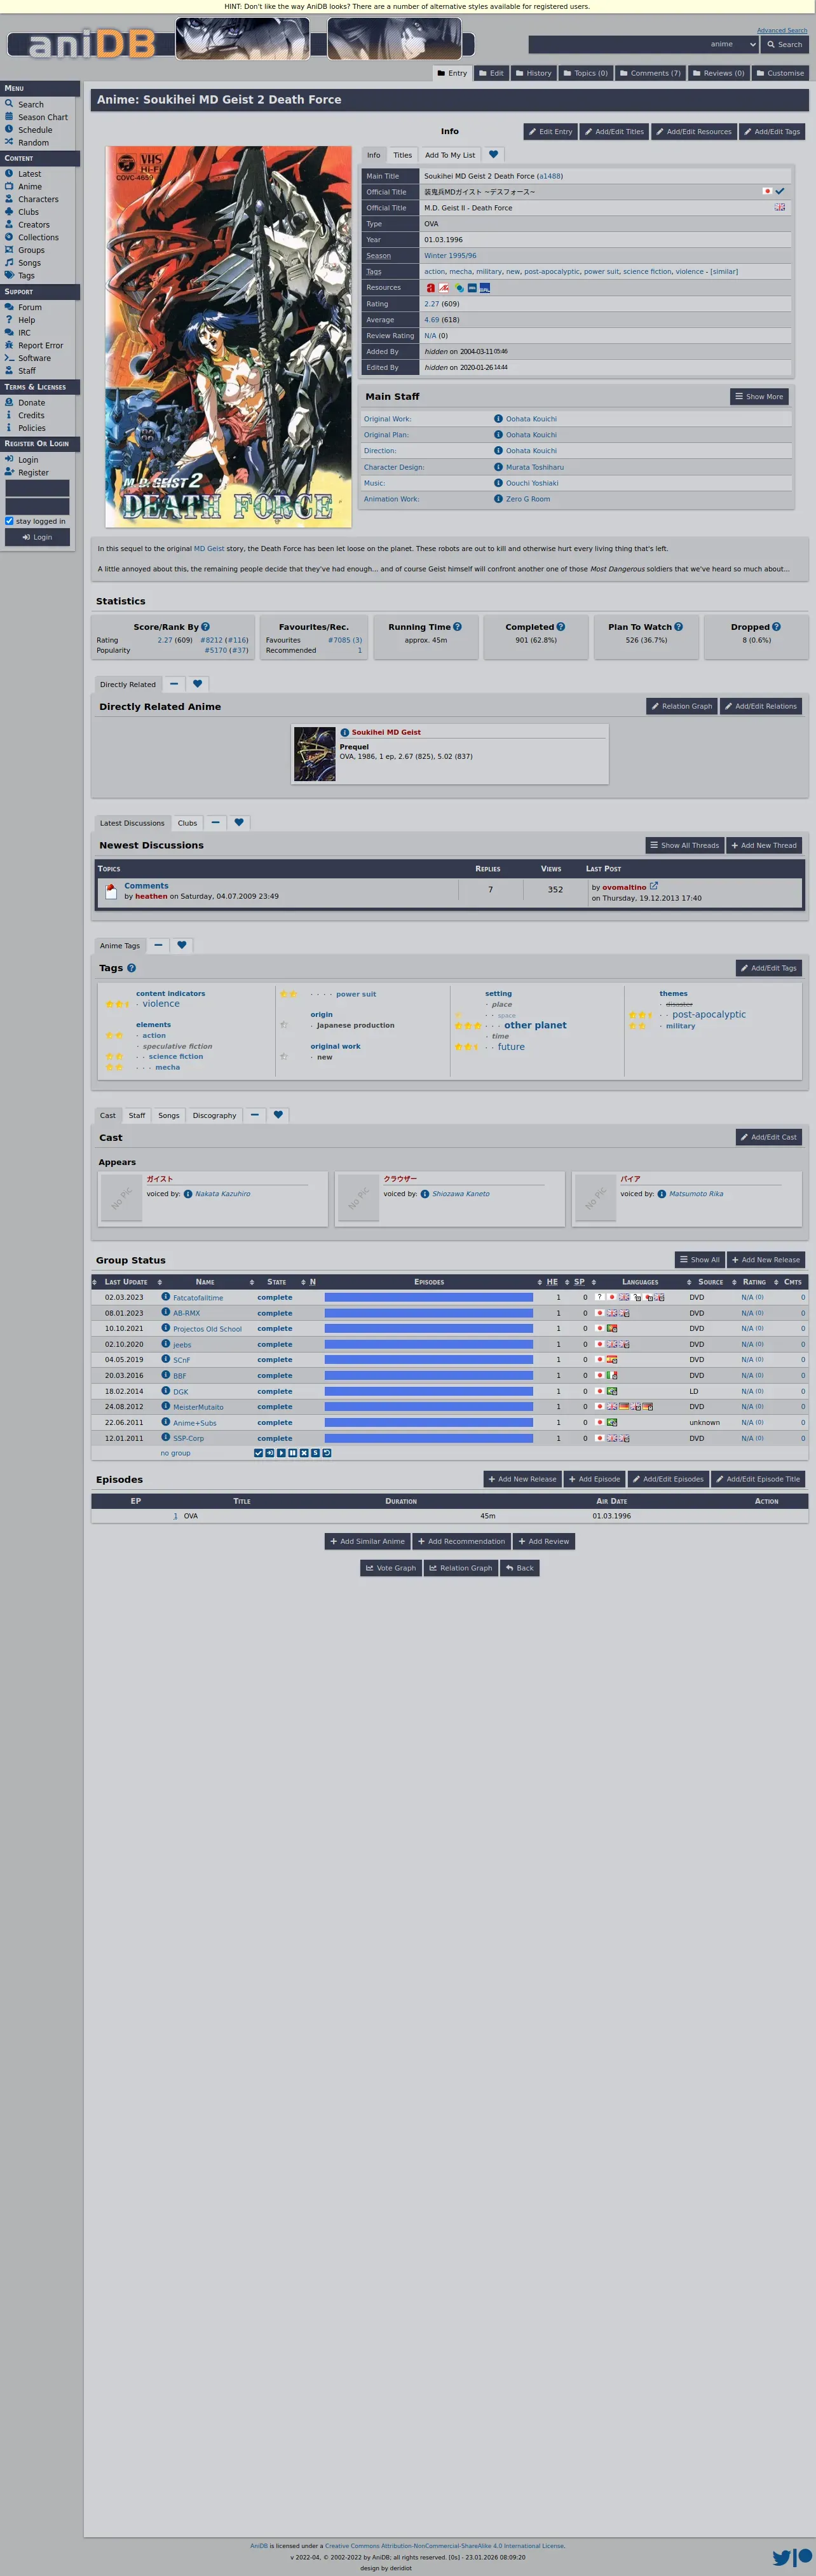Open help icon beside Tags heading
The image size is (816, 2576).
click(131, 968)
